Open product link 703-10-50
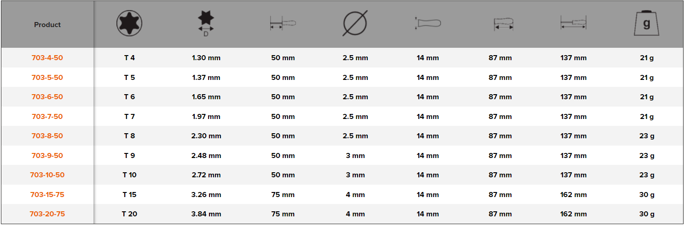The image size is (684, 226). [x=47, y=175]
